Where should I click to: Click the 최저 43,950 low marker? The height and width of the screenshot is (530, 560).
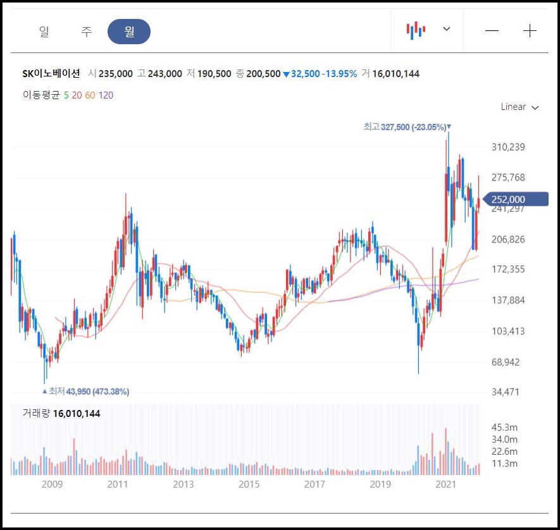(x=85, y=392)
